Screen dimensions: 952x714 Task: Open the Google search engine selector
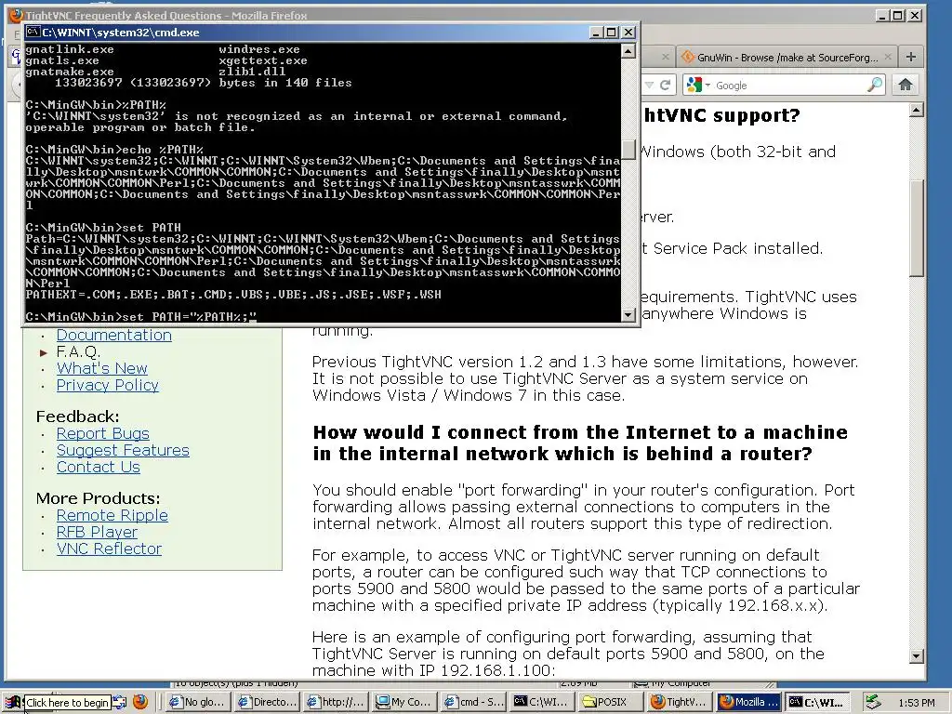(x=697, y=85)
